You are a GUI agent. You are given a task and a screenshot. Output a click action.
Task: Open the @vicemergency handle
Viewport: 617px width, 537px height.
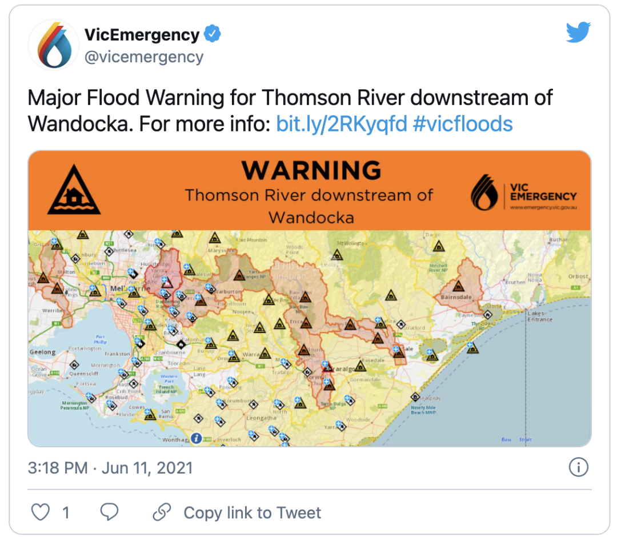[x=144, y=57]
